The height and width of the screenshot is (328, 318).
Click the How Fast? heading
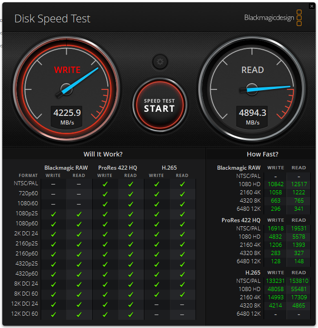pyautogui.click(x=262, y=154)
